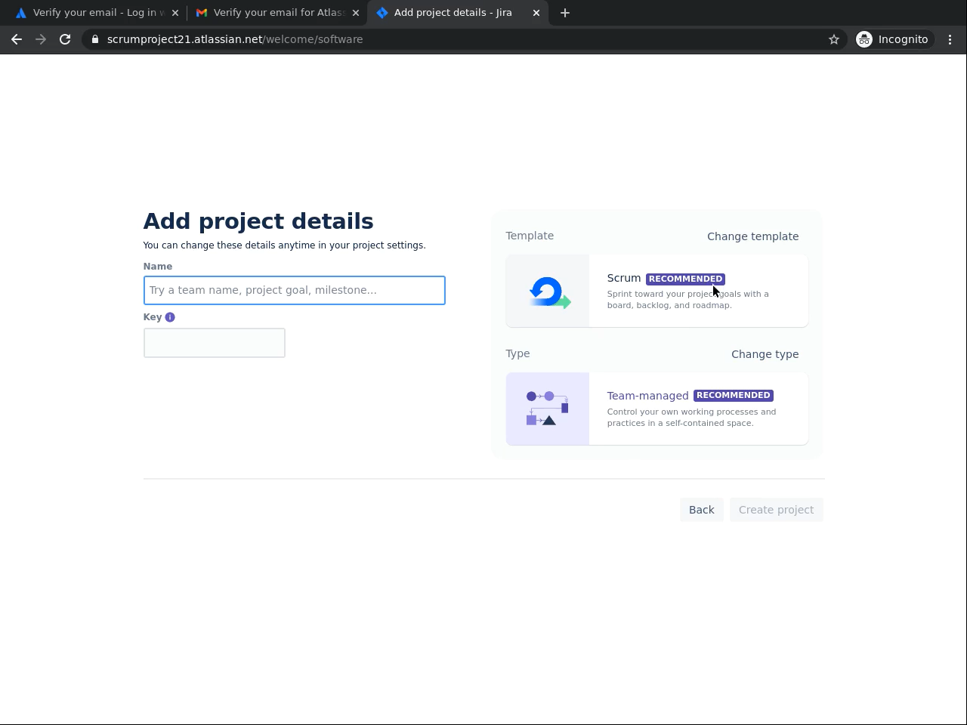
Task: Click the Team-managed type title
Action: pyautogui.click(x=648, y=396)
